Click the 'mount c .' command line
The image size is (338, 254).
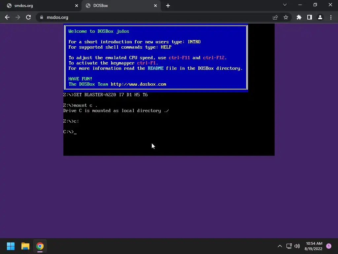(80, 106)
